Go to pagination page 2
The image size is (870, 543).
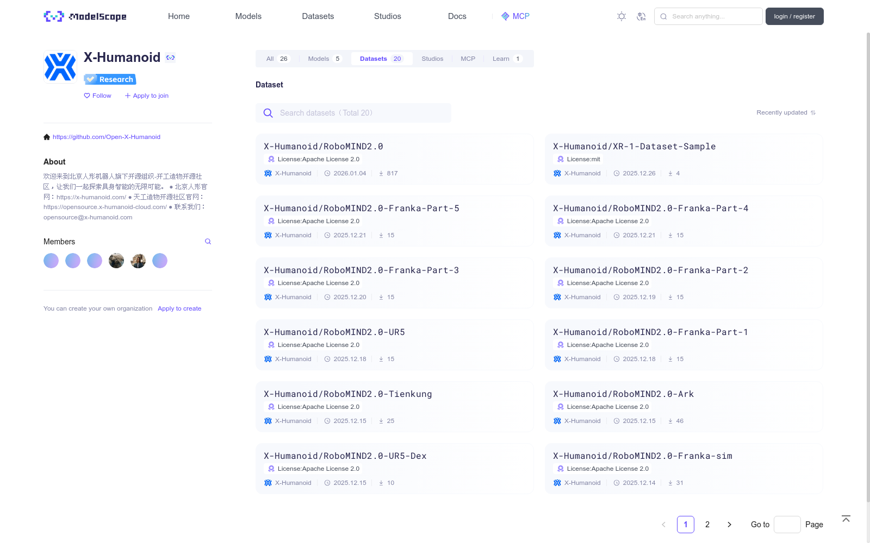[707, 525]
